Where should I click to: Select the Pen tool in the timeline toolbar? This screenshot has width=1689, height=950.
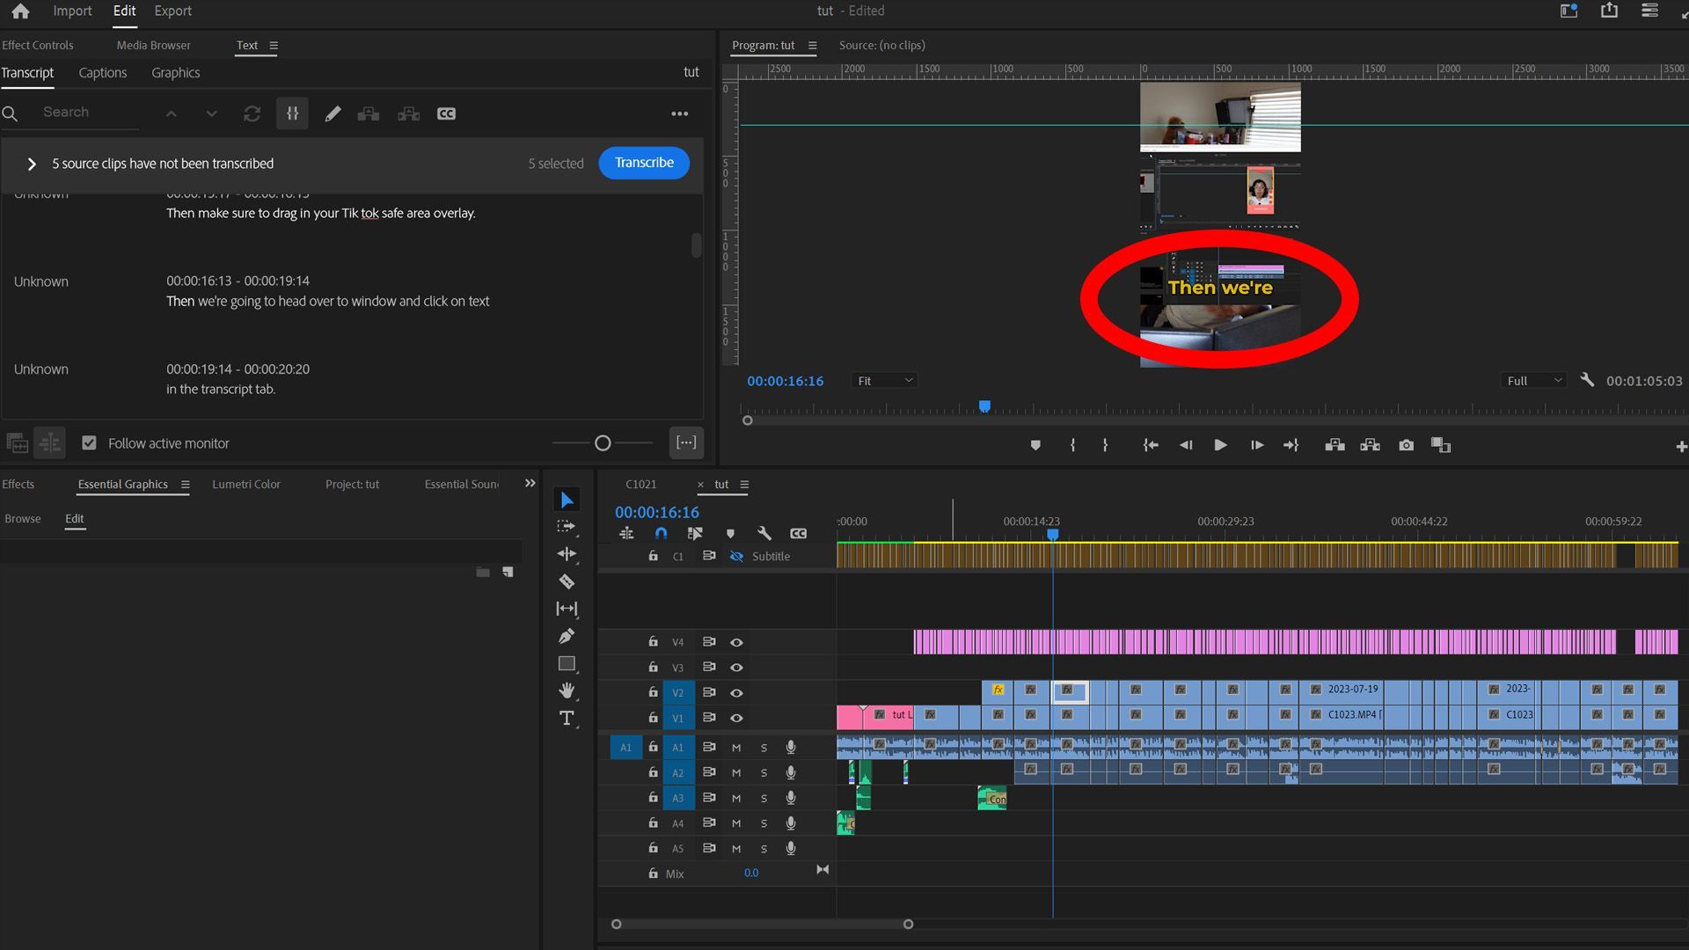click(567, 635)
